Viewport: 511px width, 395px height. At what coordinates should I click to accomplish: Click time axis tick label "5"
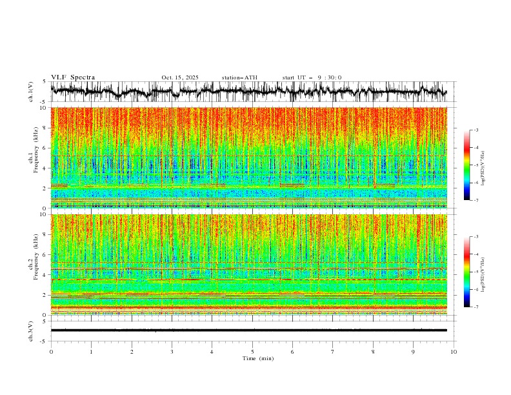click(x=252, y=352)
